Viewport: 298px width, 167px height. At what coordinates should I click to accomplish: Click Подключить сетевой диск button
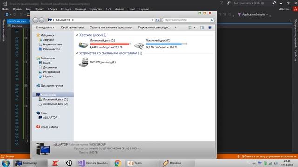[154, 27]
